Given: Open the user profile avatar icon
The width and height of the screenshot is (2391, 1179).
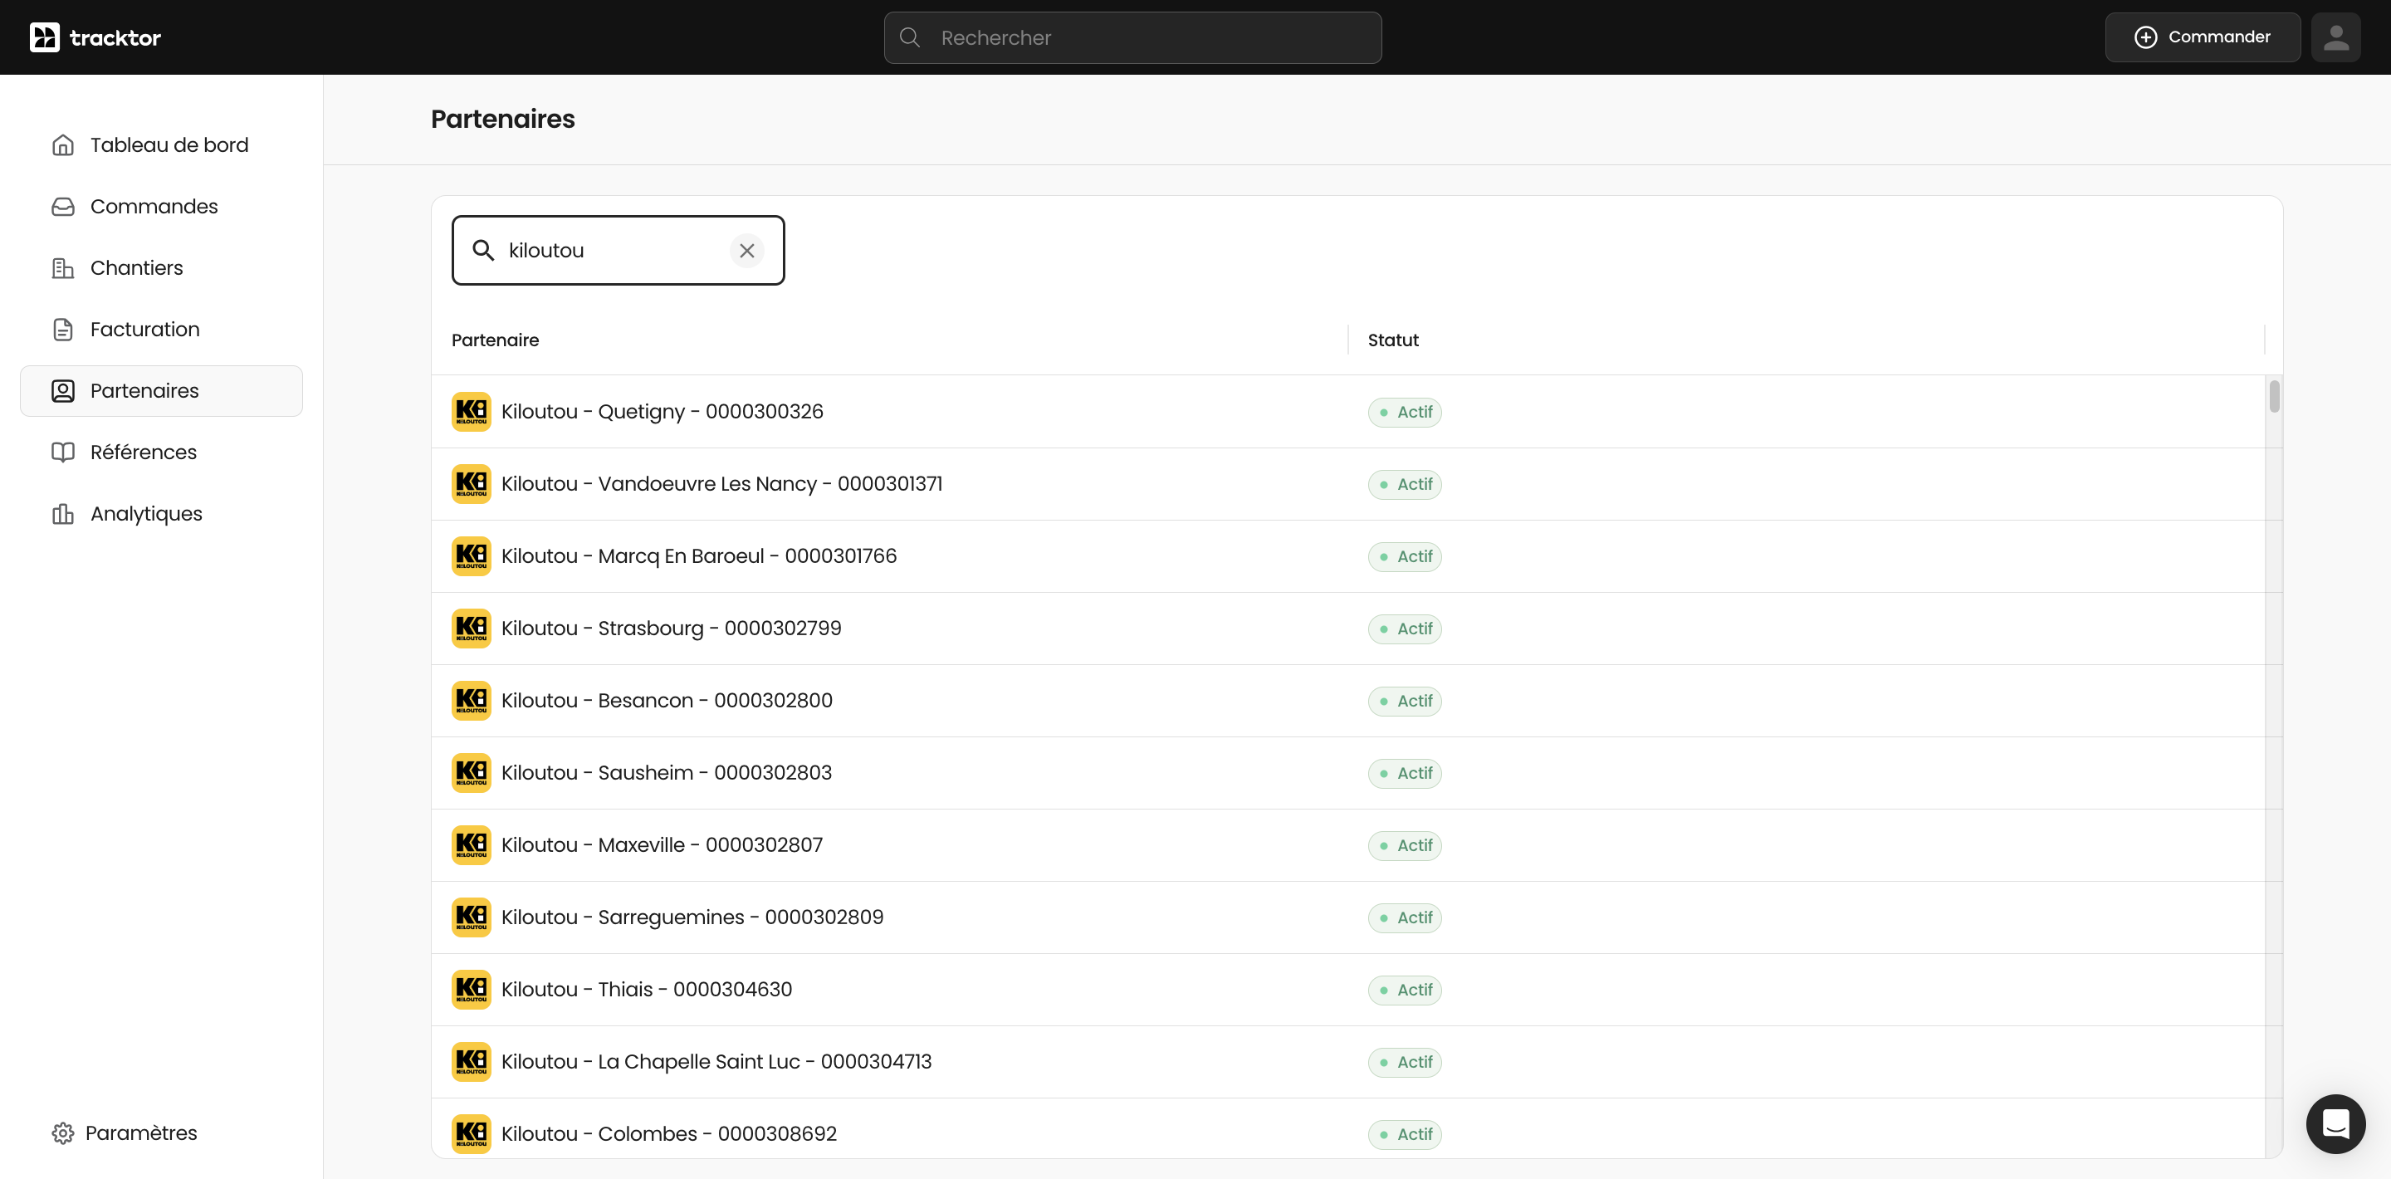Looking at the screenshot, I should tap(2335, 37).
